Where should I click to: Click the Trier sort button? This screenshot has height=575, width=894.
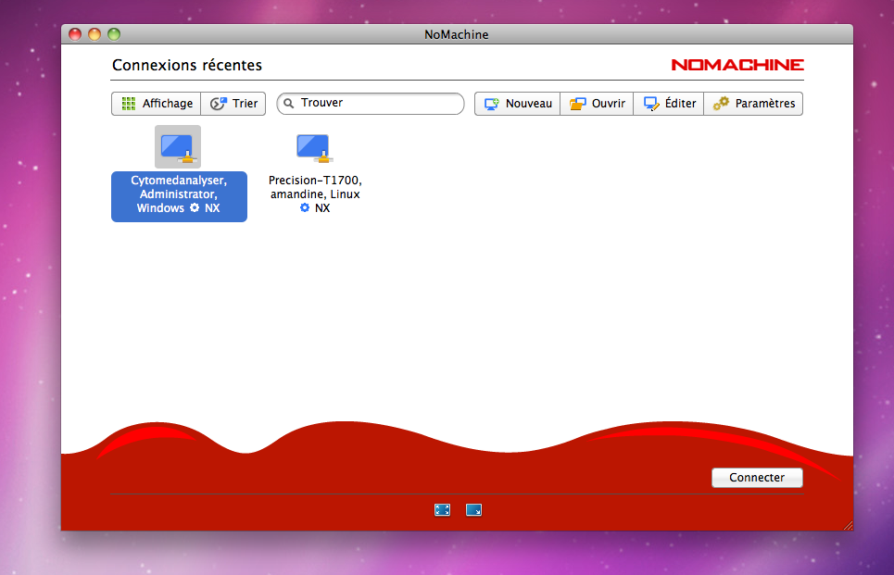(x=233, y=104)
